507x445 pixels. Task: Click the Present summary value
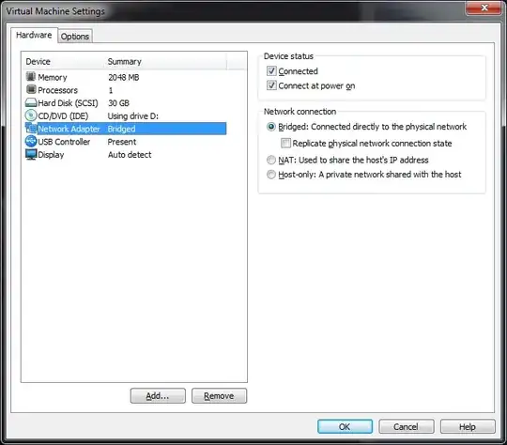pos(122,142)
